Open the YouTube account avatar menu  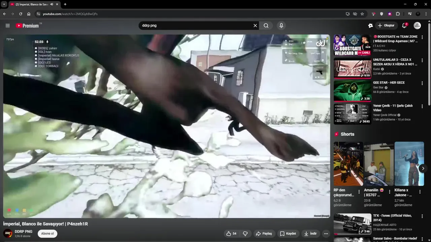click(x=417, y=26)
